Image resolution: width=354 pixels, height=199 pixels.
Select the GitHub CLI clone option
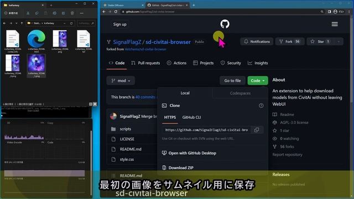point(191,117)
